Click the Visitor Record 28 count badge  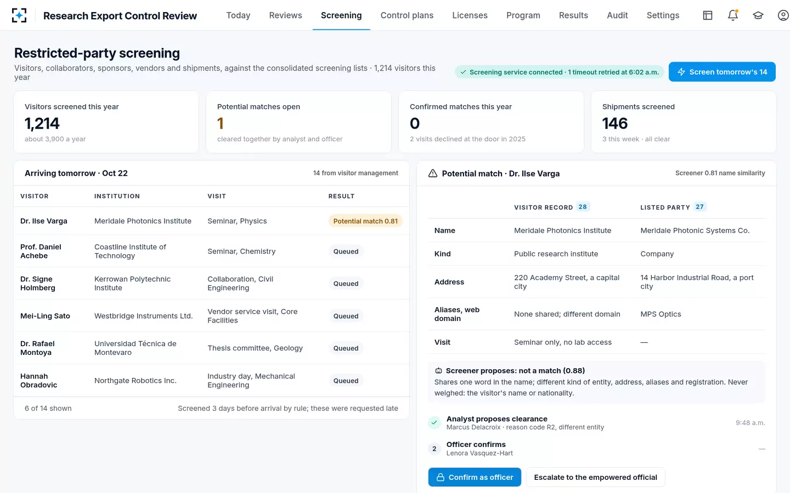[x=583, y=207]
